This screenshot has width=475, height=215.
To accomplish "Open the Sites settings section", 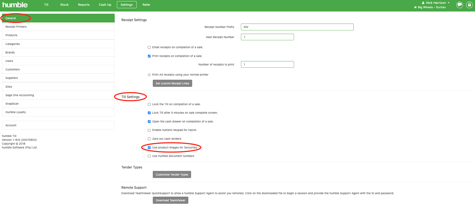I will click(58, 87).
